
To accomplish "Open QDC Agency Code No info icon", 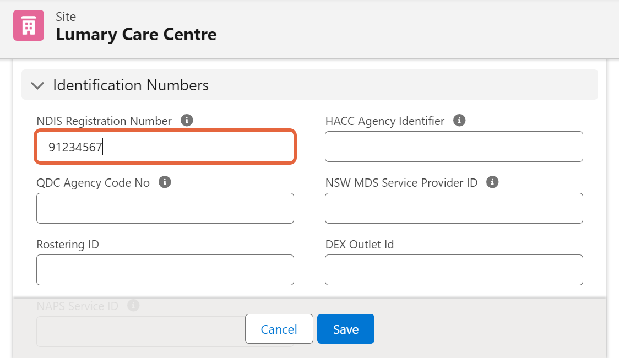I will (165, 182).
